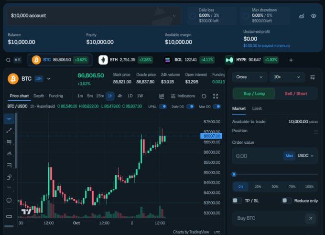
Task: Enable the Reduce only checkbox
Action: [287, 201]
